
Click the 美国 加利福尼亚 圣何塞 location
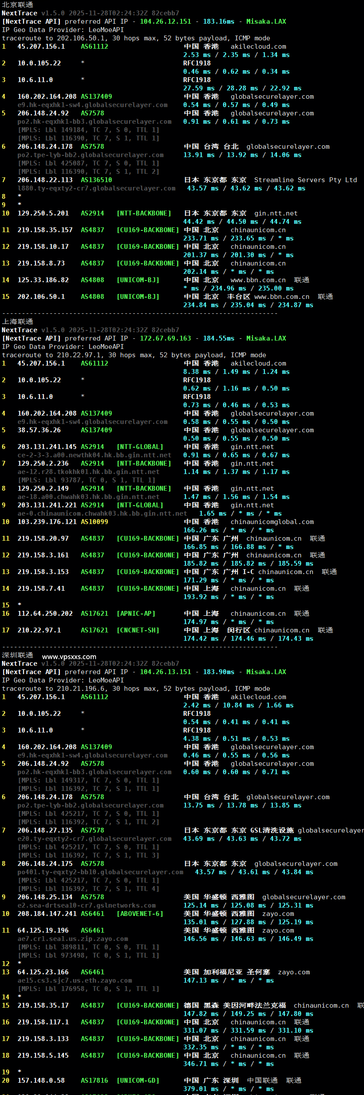227,972
